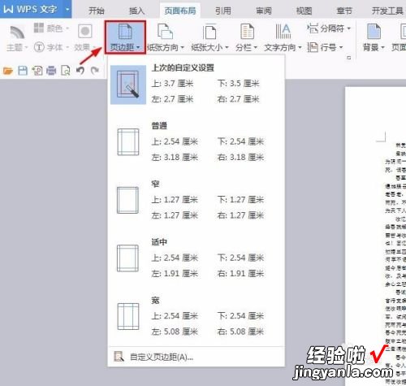Open the 字体 theme fonts menu
The image size is (406, 386).
tap(51, 47)
